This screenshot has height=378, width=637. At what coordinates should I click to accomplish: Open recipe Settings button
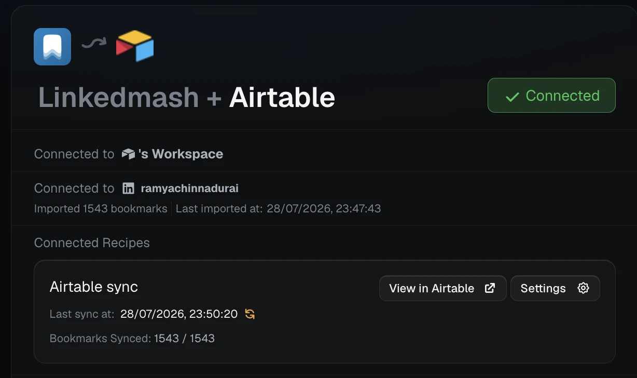555,288
